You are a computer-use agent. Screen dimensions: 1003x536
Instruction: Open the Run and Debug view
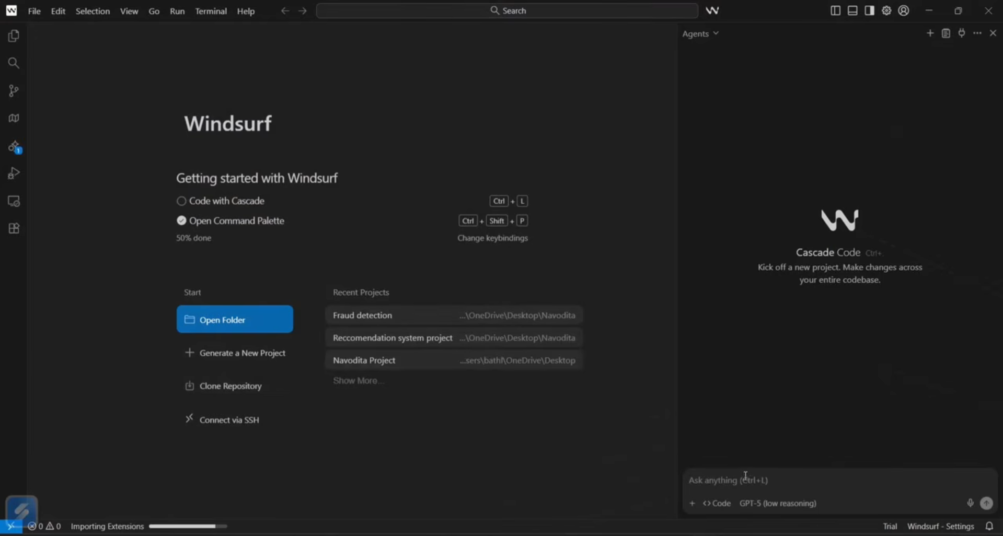(x=14, y=173)
